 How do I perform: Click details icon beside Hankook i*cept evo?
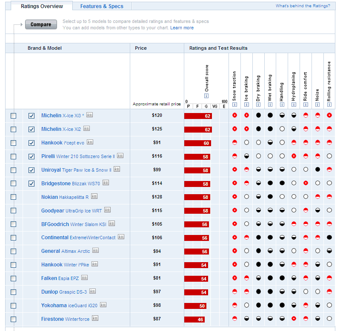click(x=90, y=142)
